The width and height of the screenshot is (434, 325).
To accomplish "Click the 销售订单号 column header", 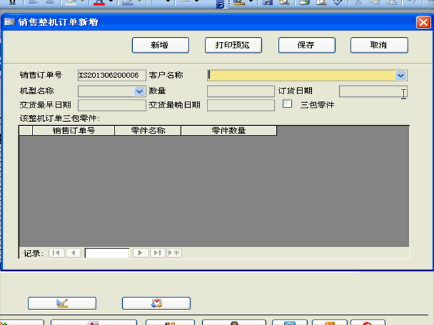I will coord(73,131).
